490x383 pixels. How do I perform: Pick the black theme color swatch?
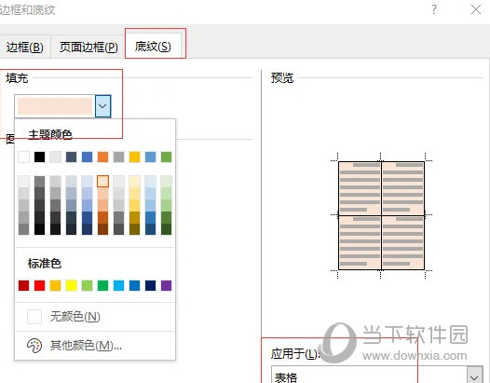click(x=40, y=157)
